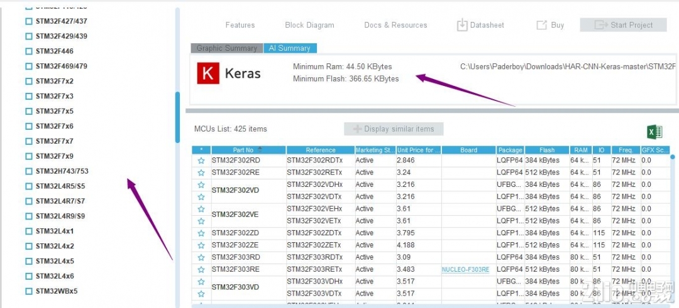Sort by RAM column header

[x=581, y=150]
